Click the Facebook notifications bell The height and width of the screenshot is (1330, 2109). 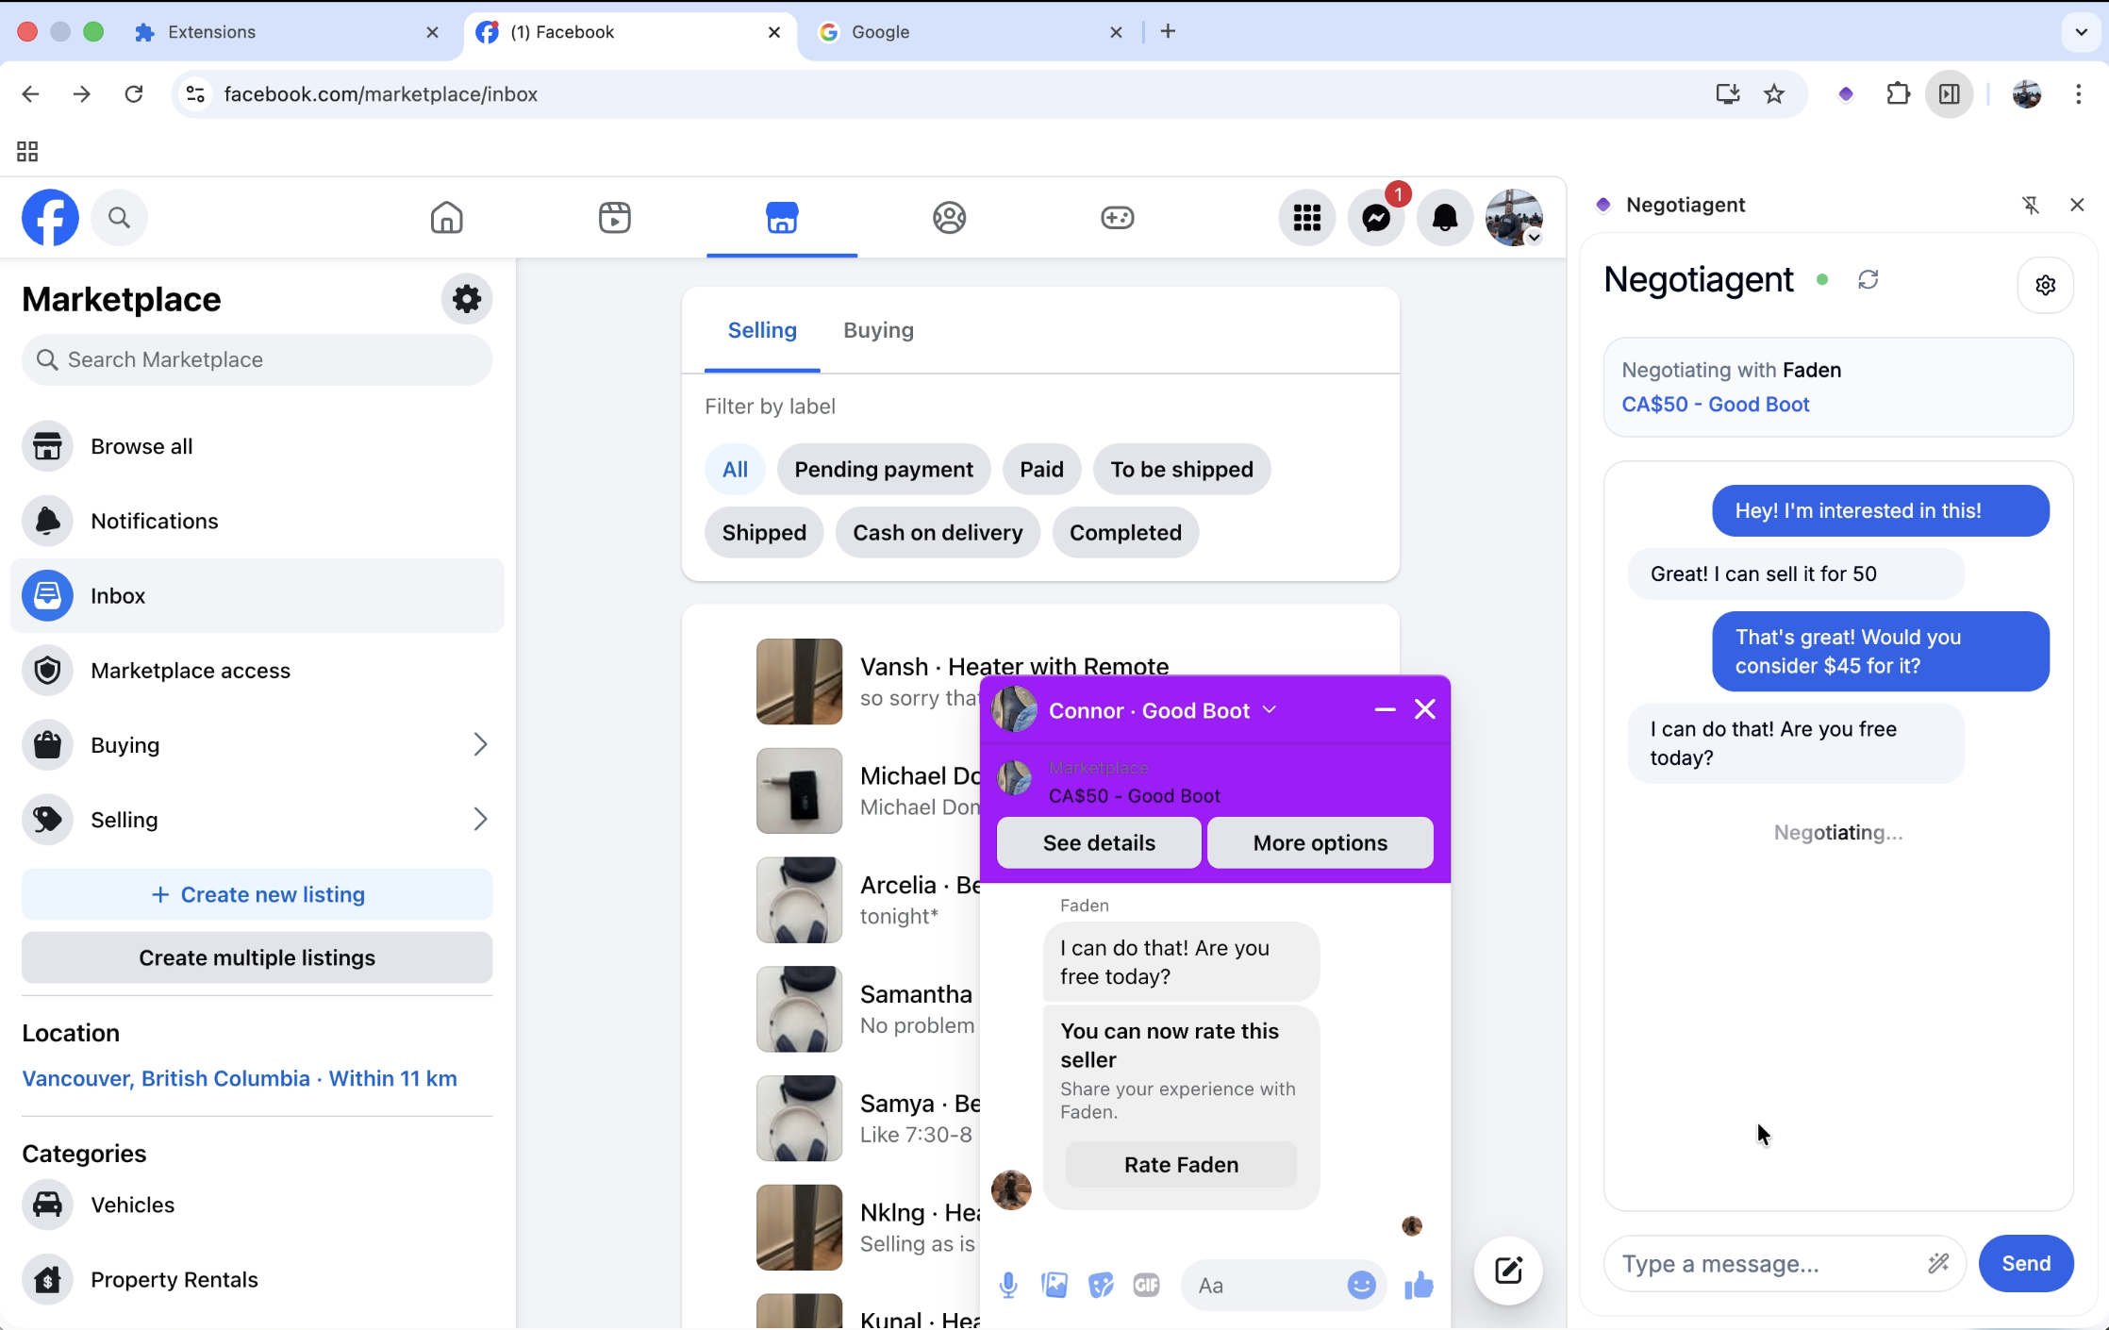[x=1445, y=218]
